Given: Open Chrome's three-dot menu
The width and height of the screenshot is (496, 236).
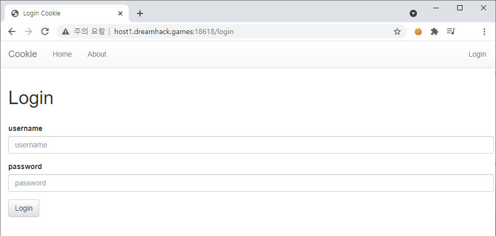Looking at the screenshot, I should (484, 31).
